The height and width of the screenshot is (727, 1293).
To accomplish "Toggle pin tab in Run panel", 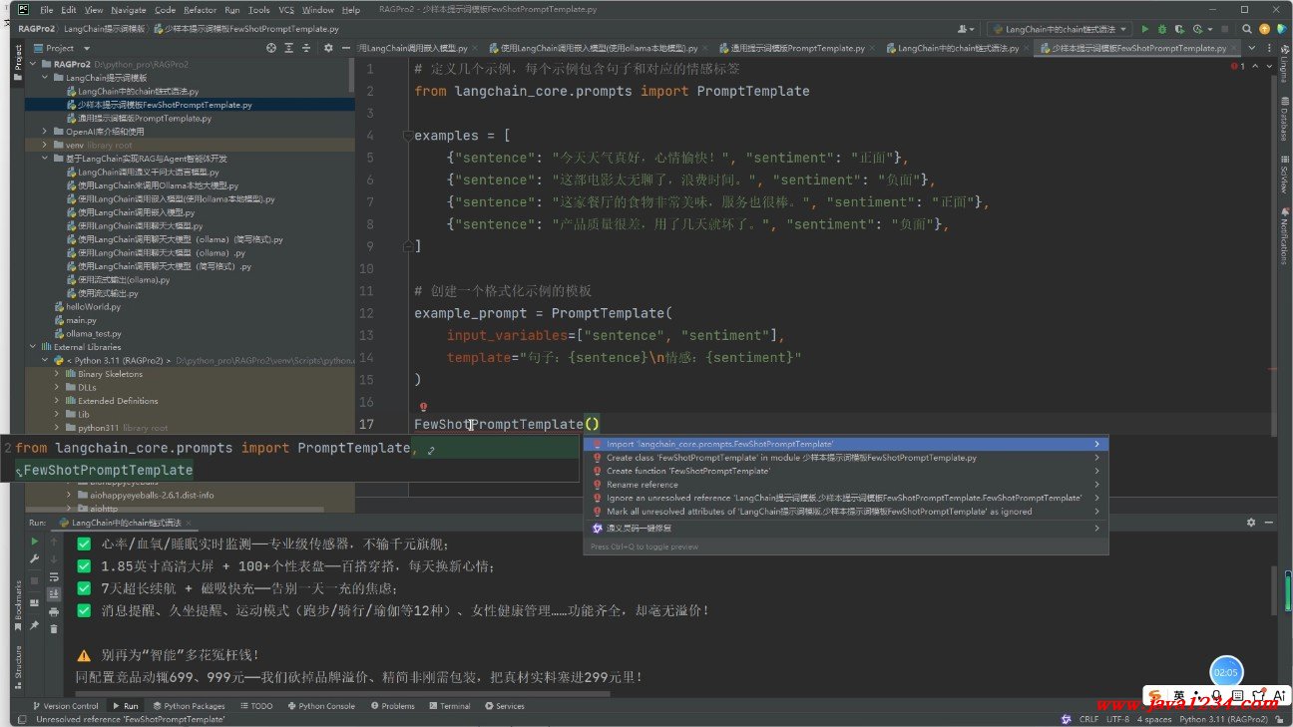I will [x=34, y=625].
